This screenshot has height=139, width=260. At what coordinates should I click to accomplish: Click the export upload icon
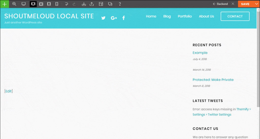pos(92,4)
